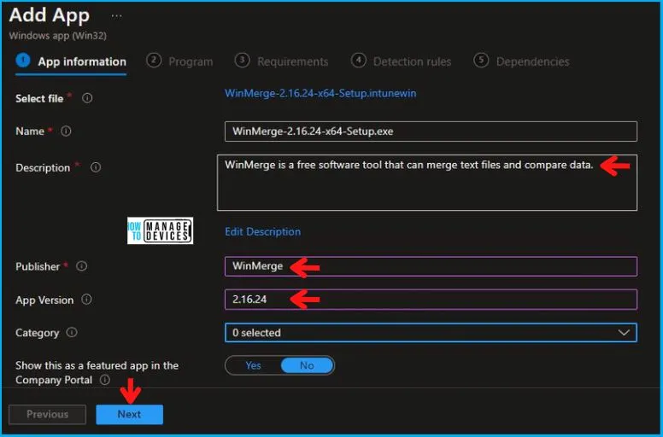Click the info icon next to Category

[72, 332]
